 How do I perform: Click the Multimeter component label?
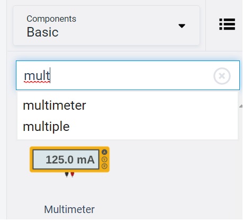pos(69,209)
